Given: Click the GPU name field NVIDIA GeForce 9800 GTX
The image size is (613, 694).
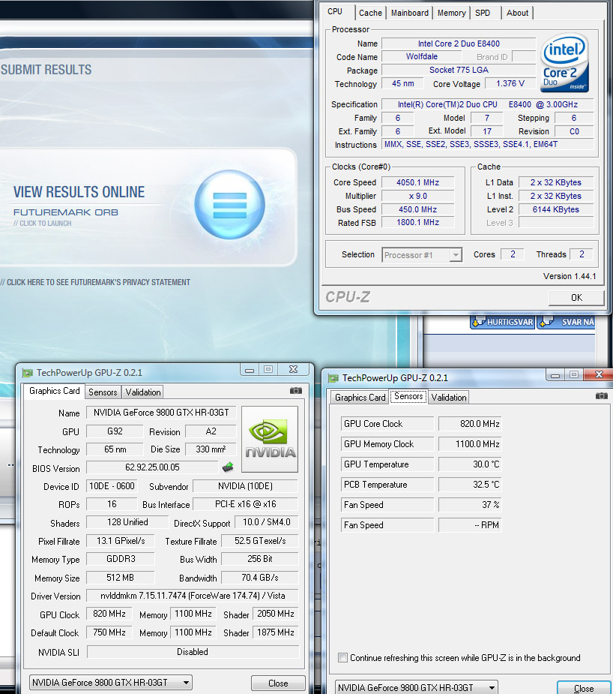Looking at the screenshot, I should tap(161, 413).
